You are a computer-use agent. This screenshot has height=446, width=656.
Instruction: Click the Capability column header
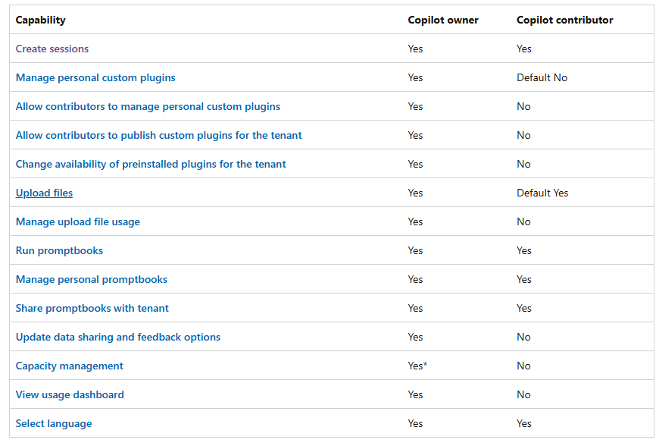[x=41, y=20]
